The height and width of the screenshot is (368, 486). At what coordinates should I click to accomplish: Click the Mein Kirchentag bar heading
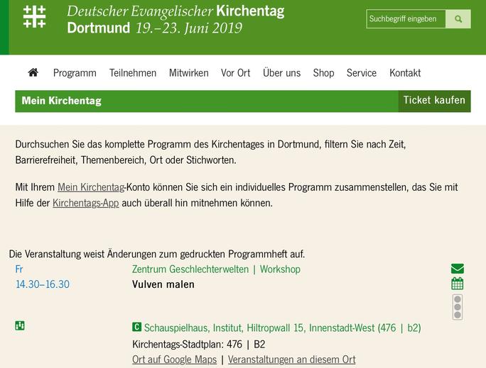point(61,101)
